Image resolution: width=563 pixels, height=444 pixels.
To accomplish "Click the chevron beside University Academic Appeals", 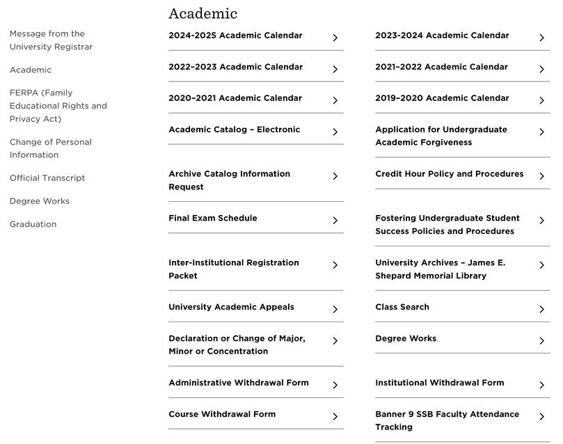I will point(335,310).
